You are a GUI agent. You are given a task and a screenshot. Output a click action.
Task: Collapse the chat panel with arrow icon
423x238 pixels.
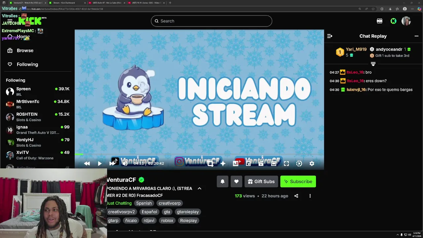pos(329,36)
